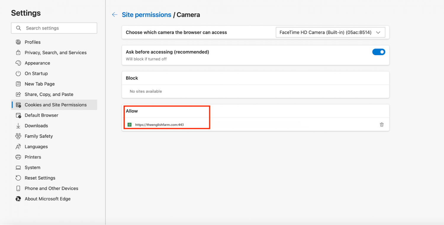The width and height of the screenshot is (444, 225).
Task: Select the Profiles icon in the sidebar
Action: [x=18, y=42]
